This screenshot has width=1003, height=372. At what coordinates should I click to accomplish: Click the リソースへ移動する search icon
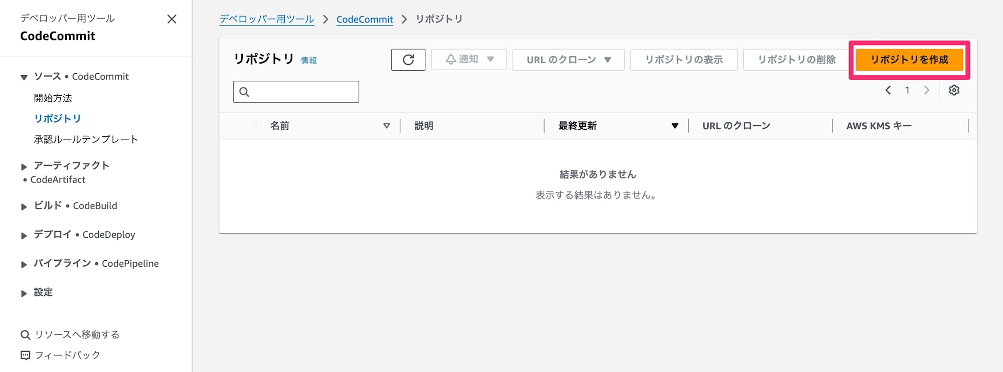click(x=25, y=335)
